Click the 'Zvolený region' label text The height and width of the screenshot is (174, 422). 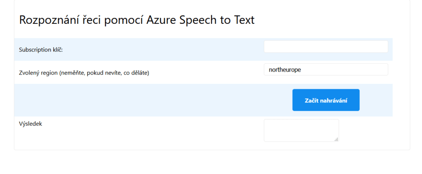tap(38, 73)
